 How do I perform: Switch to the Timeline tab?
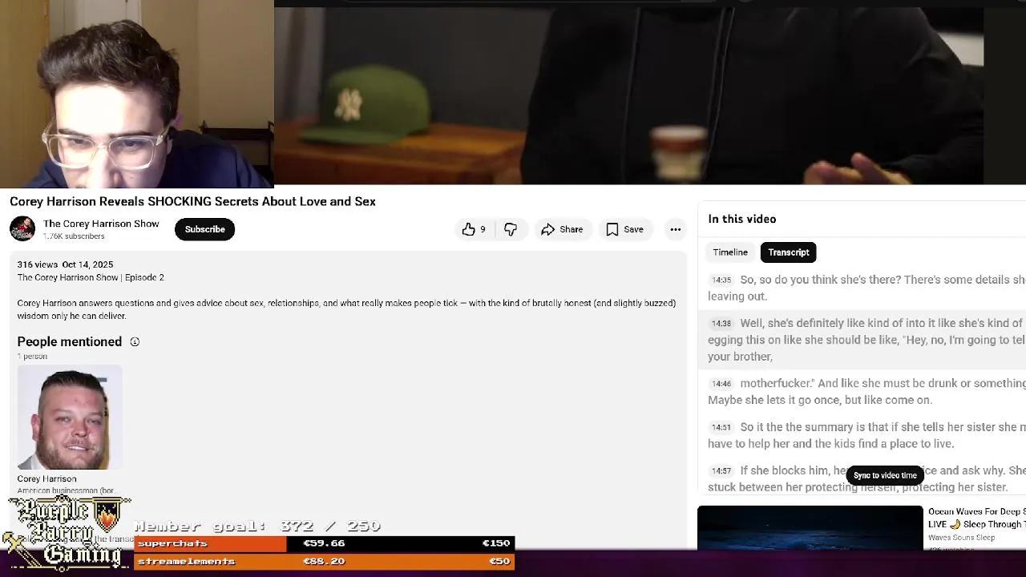(x=730, y=252)
